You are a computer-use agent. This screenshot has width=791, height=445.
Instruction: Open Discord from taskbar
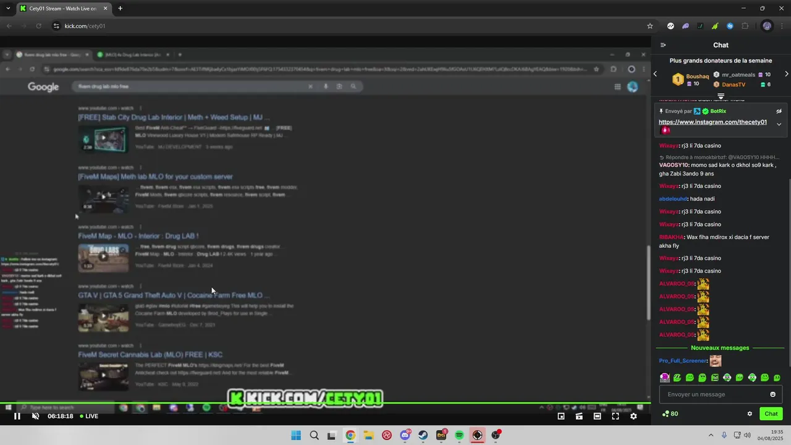[405, 435]
